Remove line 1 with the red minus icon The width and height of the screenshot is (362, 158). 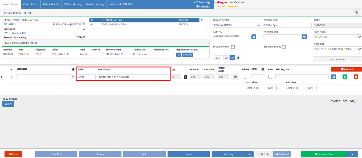(x=356, y=77)
